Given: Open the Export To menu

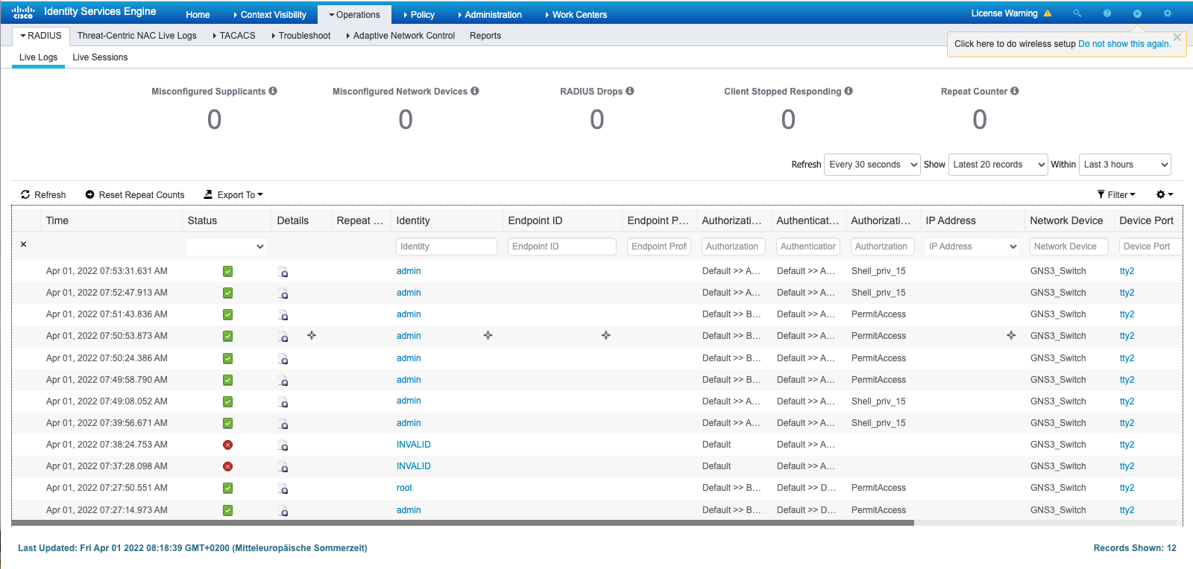Looking at the screenshot, I should [x=234, y=194].
